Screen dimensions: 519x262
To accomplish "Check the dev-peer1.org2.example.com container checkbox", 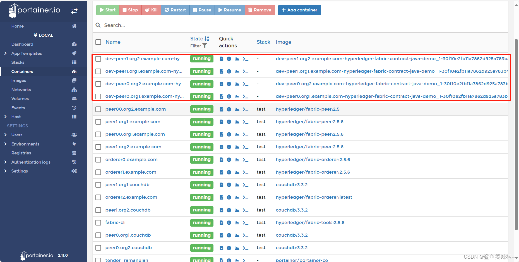I will point(98,59).
